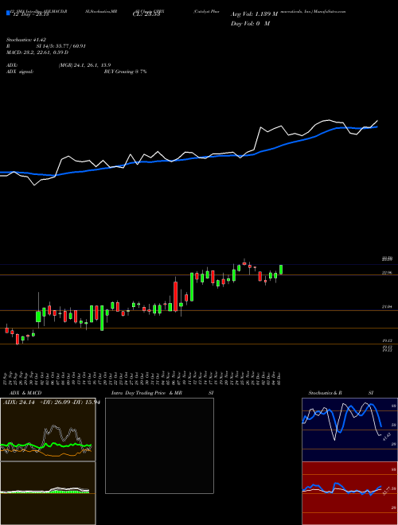
Task: Click the Intra Day Trading Price & MRSI title
Action: point(162,393)
